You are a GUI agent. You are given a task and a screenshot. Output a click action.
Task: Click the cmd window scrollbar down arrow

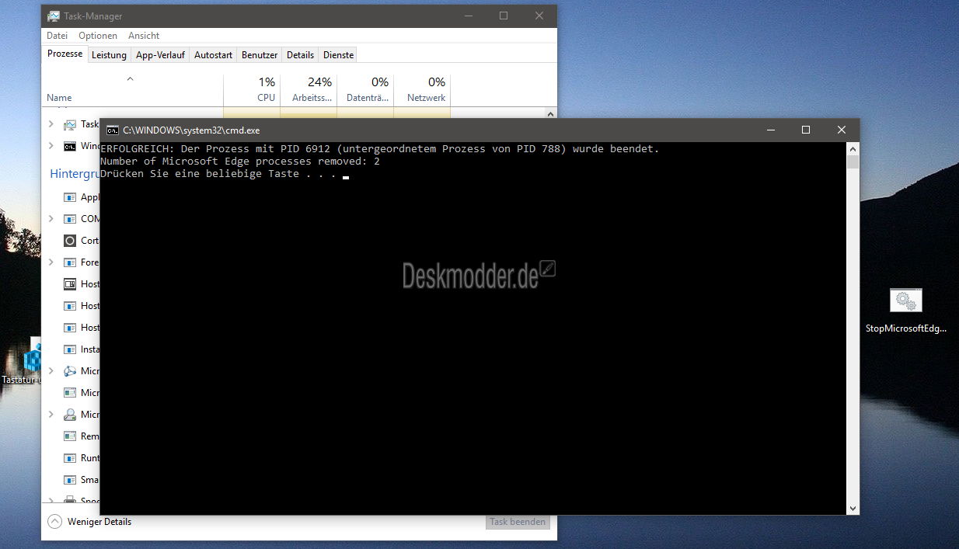853,509
